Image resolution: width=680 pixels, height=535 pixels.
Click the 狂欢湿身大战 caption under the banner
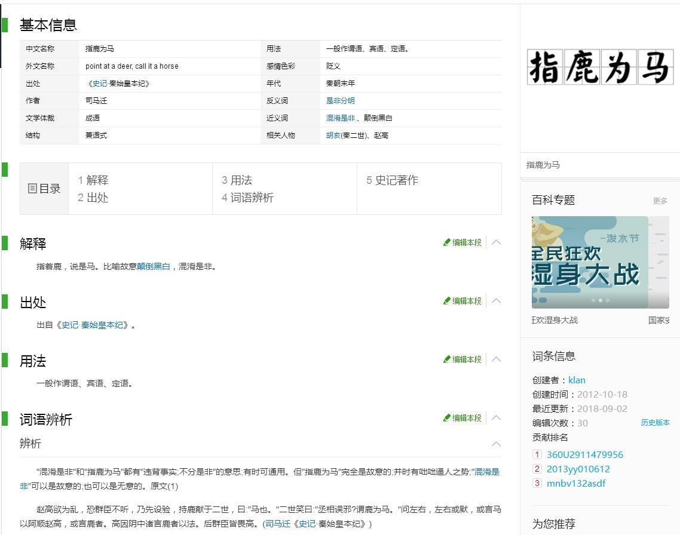pyautogui.click(x=555, y=320)
